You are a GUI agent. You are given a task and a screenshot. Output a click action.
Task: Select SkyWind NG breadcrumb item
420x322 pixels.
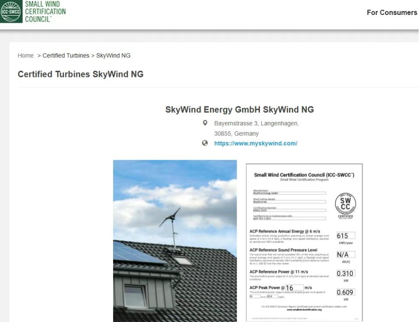coord(113,56)
